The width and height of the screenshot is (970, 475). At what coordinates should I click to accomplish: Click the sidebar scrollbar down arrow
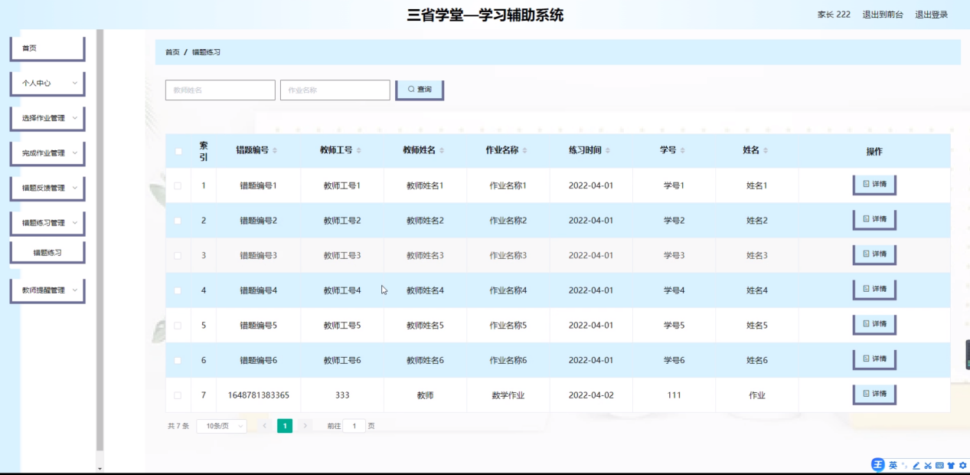[100, 468]
